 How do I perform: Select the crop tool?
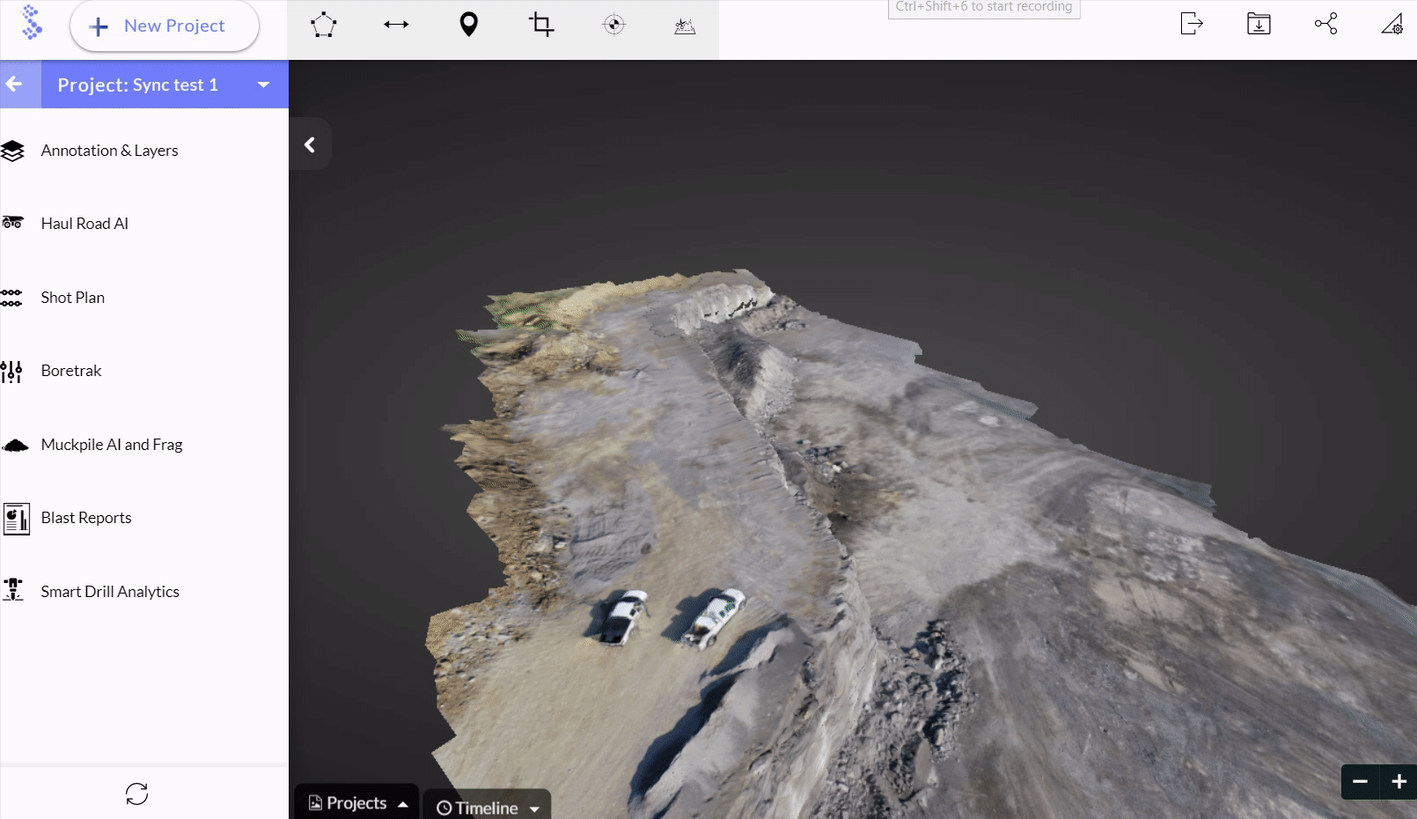click(x=541, y=25)
